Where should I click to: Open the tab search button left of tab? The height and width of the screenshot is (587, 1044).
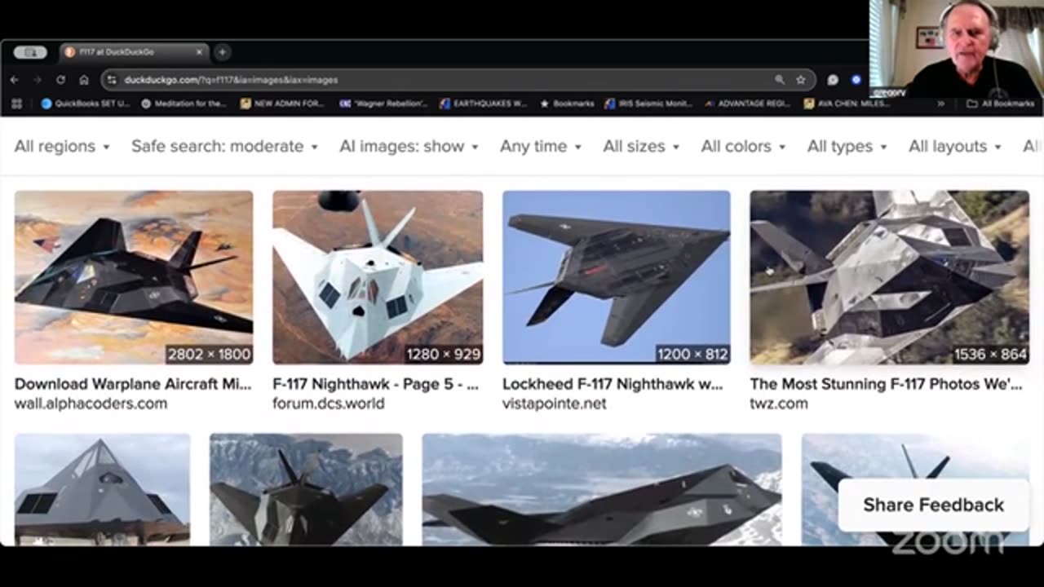[x=30, y=52]
